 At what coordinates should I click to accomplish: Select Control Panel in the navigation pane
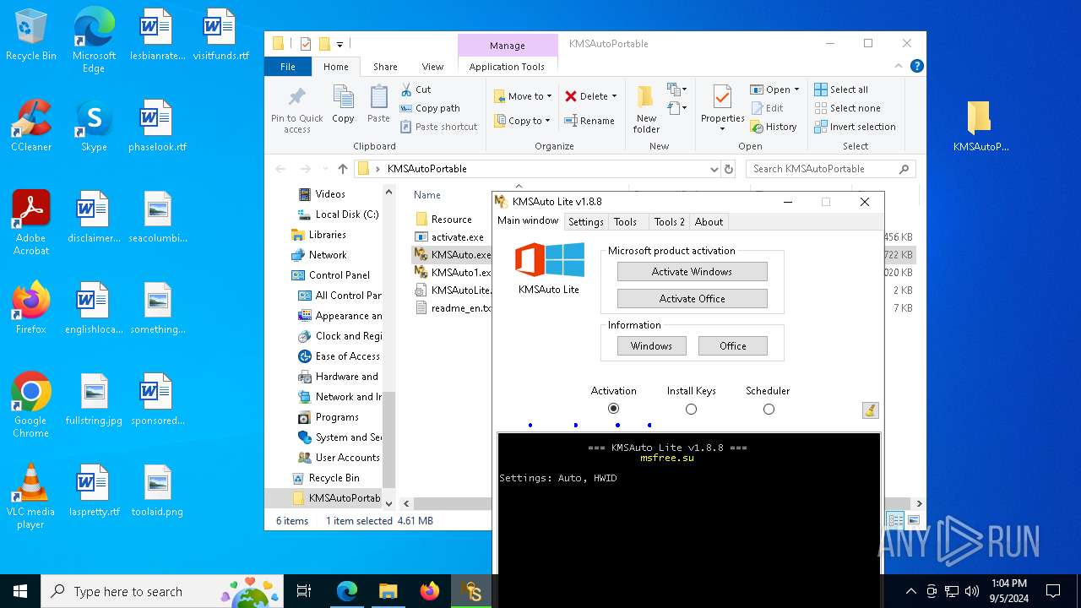point(339,275)
